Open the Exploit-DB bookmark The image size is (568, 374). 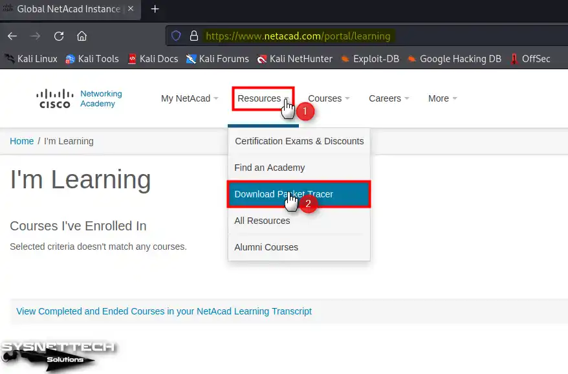370,59
